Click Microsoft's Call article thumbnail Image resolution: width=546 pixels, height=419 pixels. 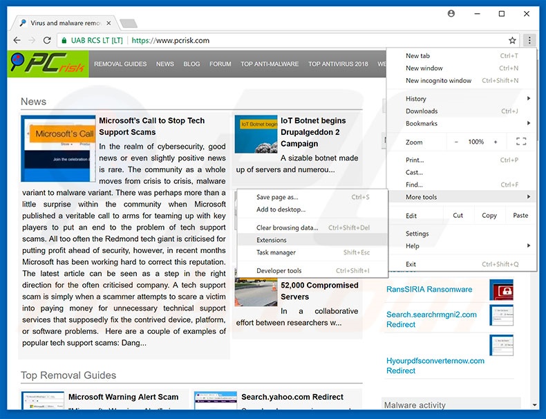tap(58, 149)
